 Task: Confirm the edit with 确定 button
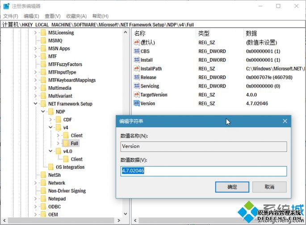[232, 187]
